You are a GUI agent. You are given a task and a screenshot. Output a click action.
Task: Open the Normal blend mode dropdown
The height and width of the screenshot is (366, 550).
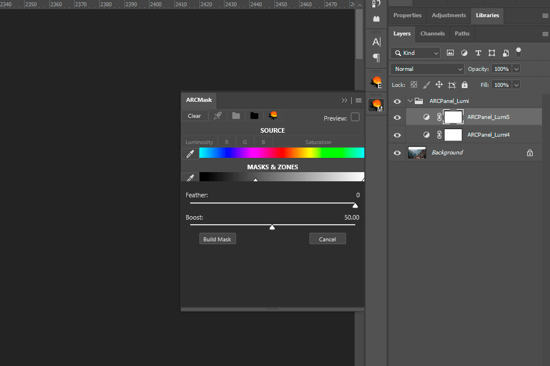coord(427,69)
